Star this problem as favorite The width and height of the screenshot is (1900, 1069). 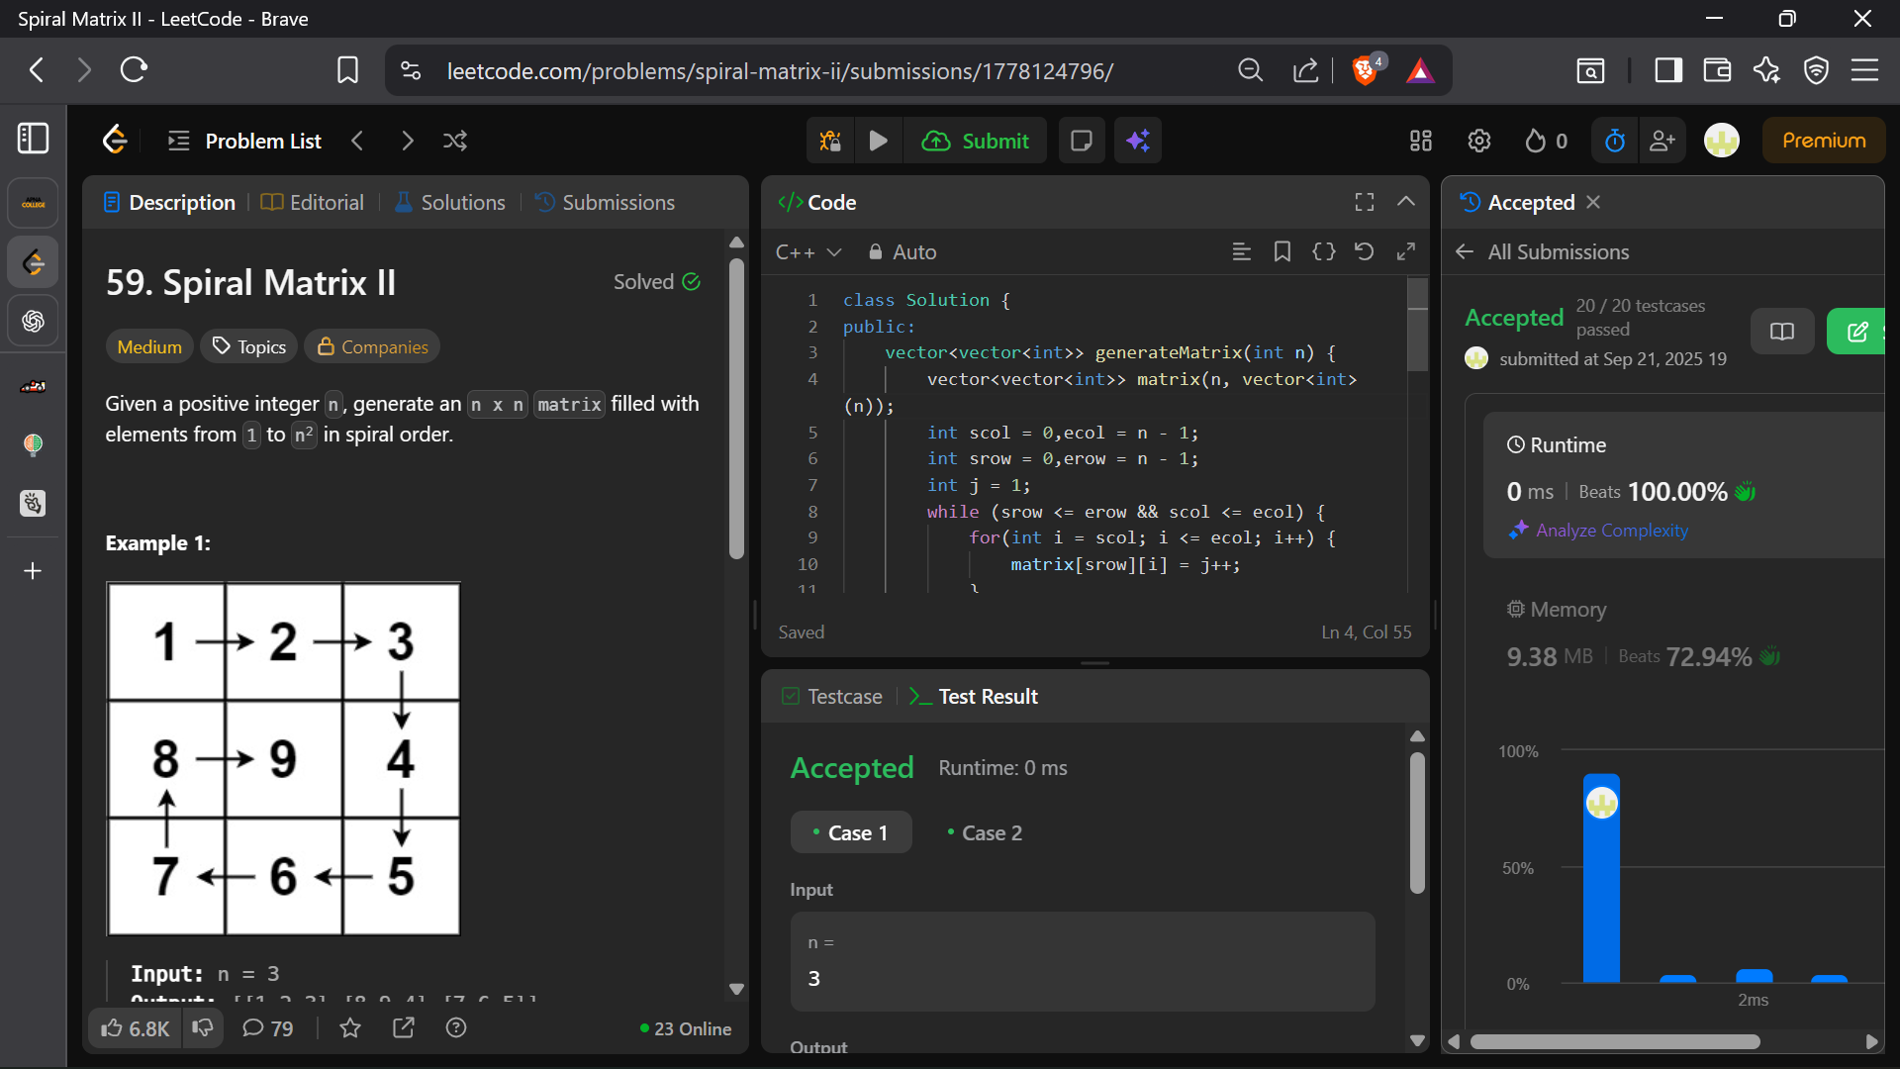pyautogui.click(x=350, y=1028)
